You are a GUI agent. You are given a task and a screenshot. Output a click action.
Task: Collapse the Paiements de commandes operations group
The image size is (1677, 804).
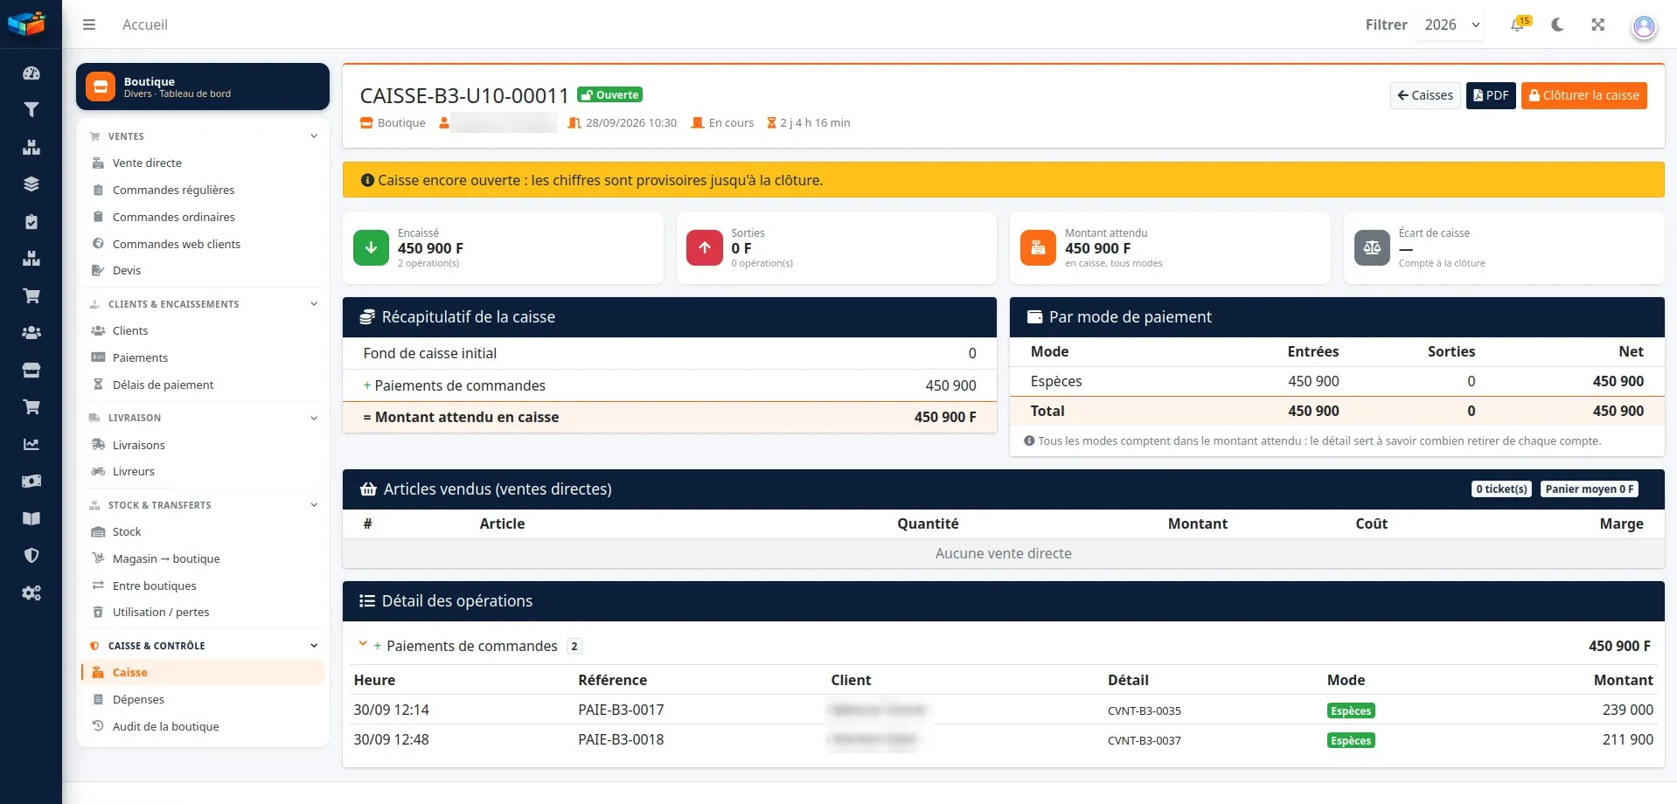click(363, 645)
